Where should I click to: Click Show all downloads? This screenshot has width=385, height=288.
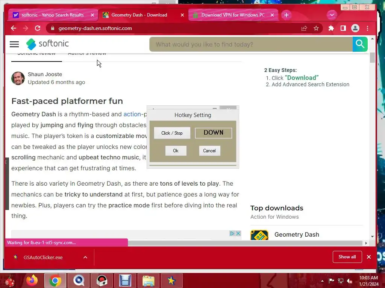tap(347, 257)
